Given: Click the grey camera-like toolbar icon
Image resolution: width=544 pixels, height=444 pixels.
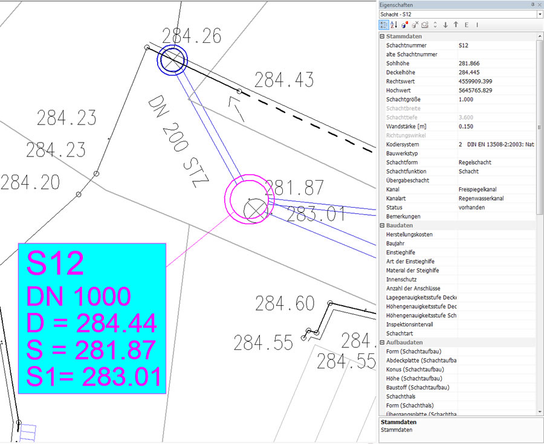Looking at the screenshot, I should pyautogui.click(x=425, y=25).
